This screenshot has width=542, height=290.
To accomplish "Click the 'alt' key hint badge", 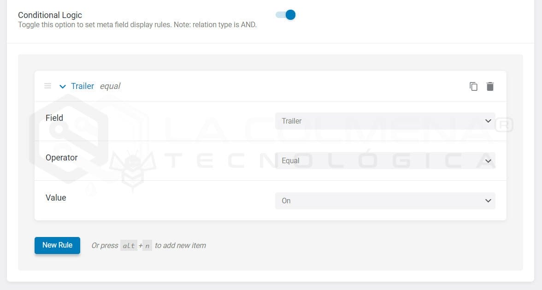I will [129, 246].
